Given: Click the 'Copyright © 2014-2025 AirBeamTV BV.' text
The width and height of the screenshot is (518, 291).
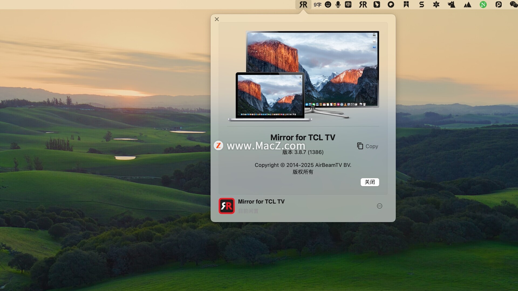Looking at the screenshot, I should tap(303, 165).
